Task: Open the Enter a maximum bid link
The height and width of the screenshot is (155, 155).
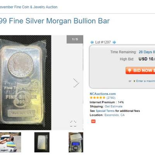Action: pyautogui.click(x=146, y=81)
